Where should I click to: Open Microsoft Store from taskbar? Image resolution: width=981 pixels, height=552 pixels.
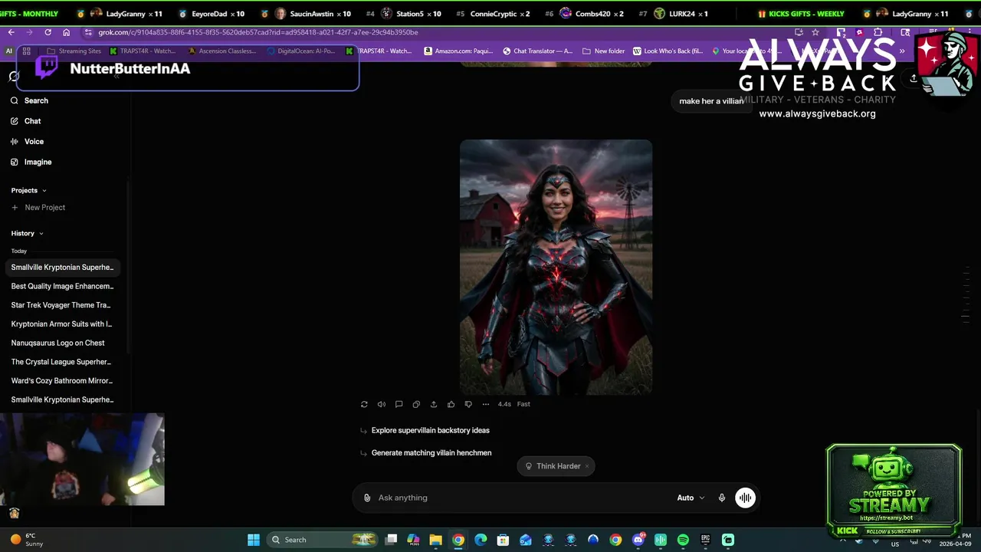pos(503,540)
